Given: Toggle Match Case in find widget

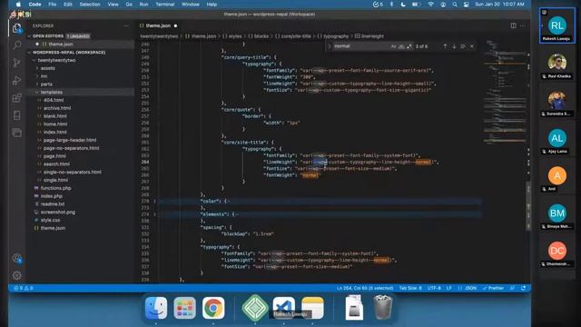Looking at the screenshot, I should click(x=393, y=46).
